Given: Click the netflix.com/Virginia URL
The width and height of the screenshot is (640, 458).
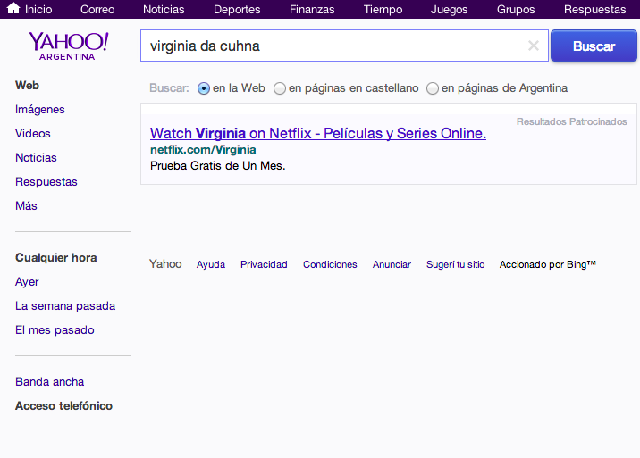Looking at the screenshot, I should (x=203, y=150).
